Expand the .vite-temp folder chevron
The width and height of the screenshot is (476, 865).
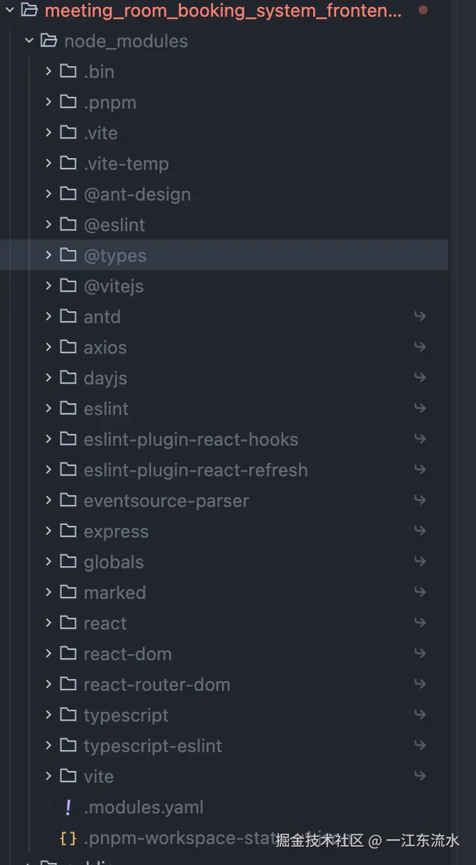(48, 164)
